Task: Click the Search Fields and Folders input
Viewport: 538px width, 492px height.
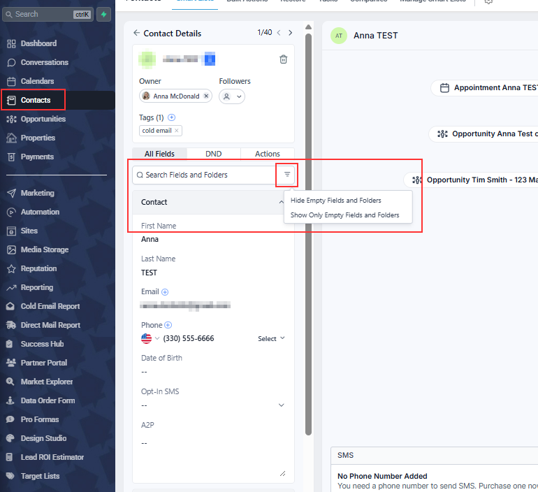Action: [x=205, y=175]
